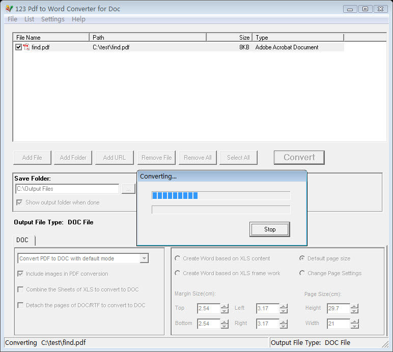Click the Left margin value field
The height and width of the screenshot is (352, 393).
click(268, 308)
